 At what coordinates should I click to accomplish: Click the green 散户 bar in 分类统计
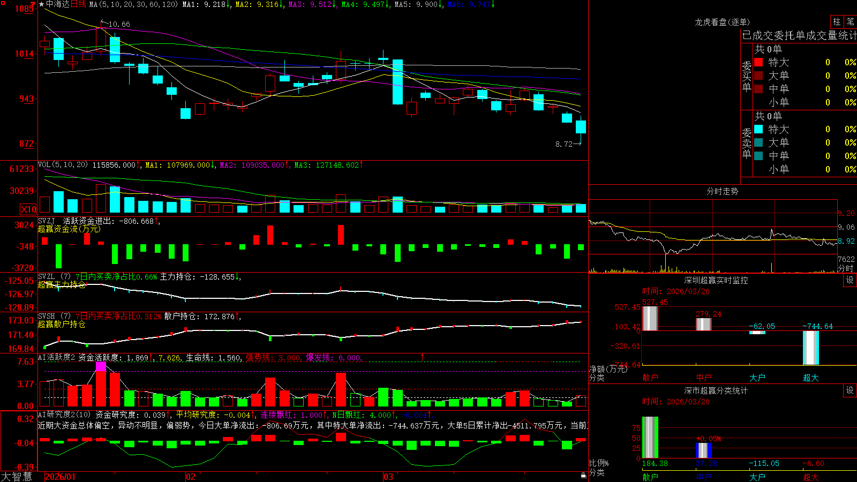point(650,438)
